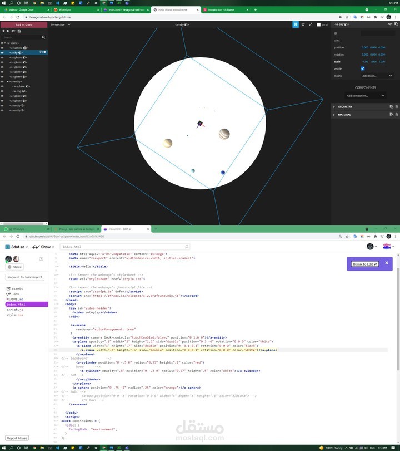
Task: Click the eye icon in a-sky properties header
Action: coord(390,24)
